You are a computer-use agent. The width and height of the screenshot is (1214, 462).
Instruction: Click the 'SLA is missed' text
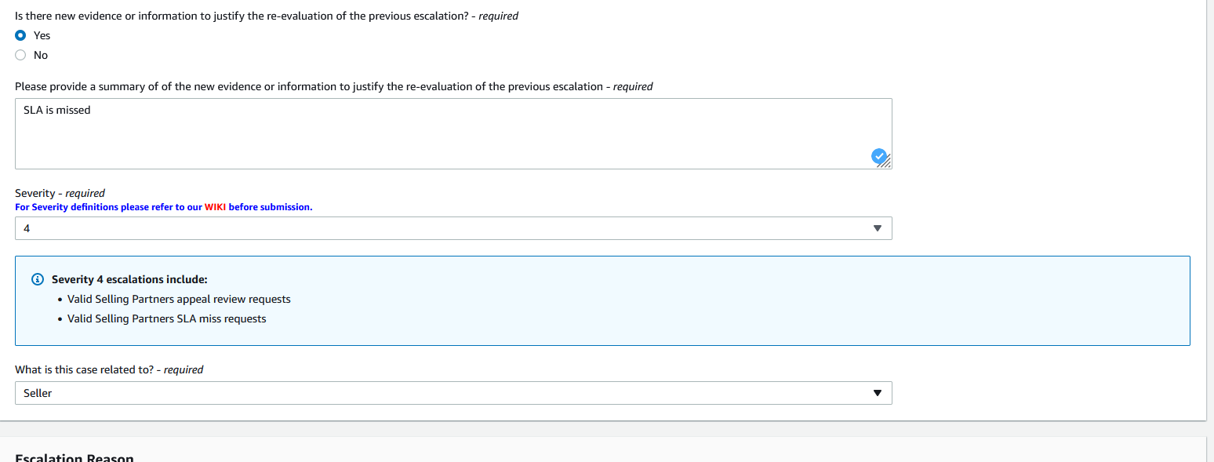57,110
